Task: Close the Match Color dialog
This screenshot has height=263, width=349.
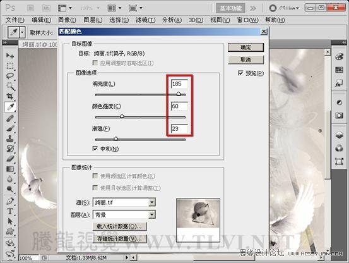Action: pyautogui.click(x=264, y=32)
